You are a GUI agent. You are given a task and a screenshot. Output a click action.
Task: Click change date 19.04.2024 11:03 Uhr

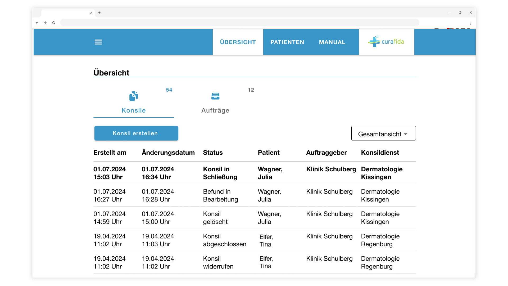coord(158,240)
